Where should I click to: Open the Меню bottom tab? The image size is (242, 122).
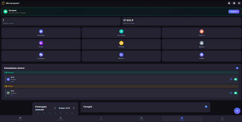(x=222, y=119)
